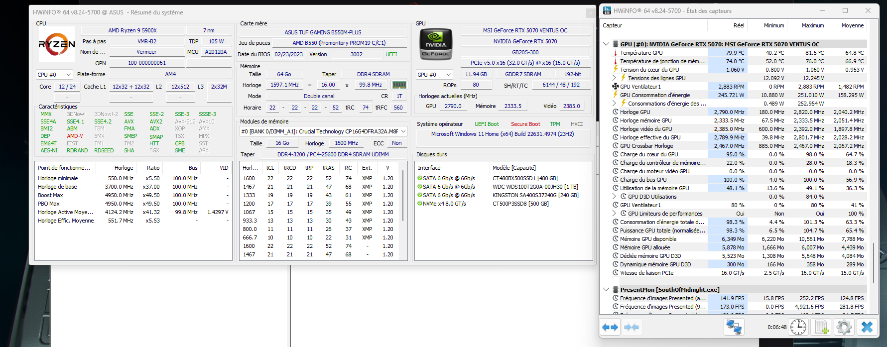
Task: Click the collapse layout inward-arrows icon
Action: point(632,327)
